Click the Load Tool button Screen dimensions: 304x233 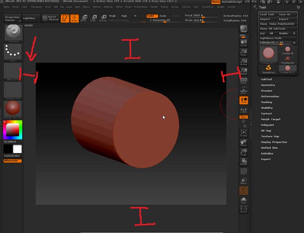point(267,14)
